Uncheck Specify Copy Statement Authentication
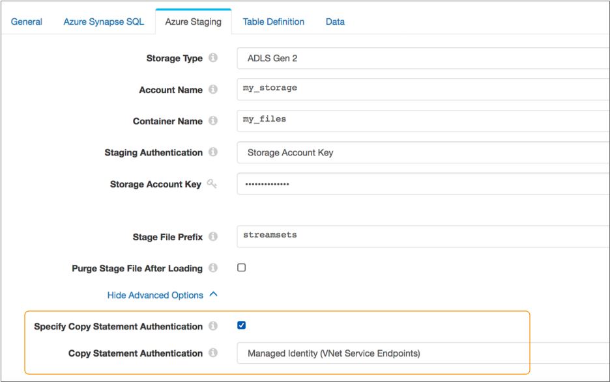Viewport: 610px width, 382px height. click(242, 325)
